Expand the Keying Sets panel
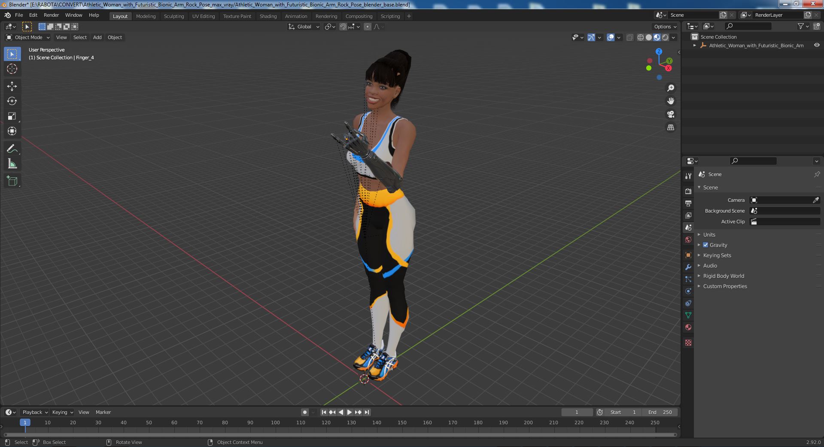 717,255
